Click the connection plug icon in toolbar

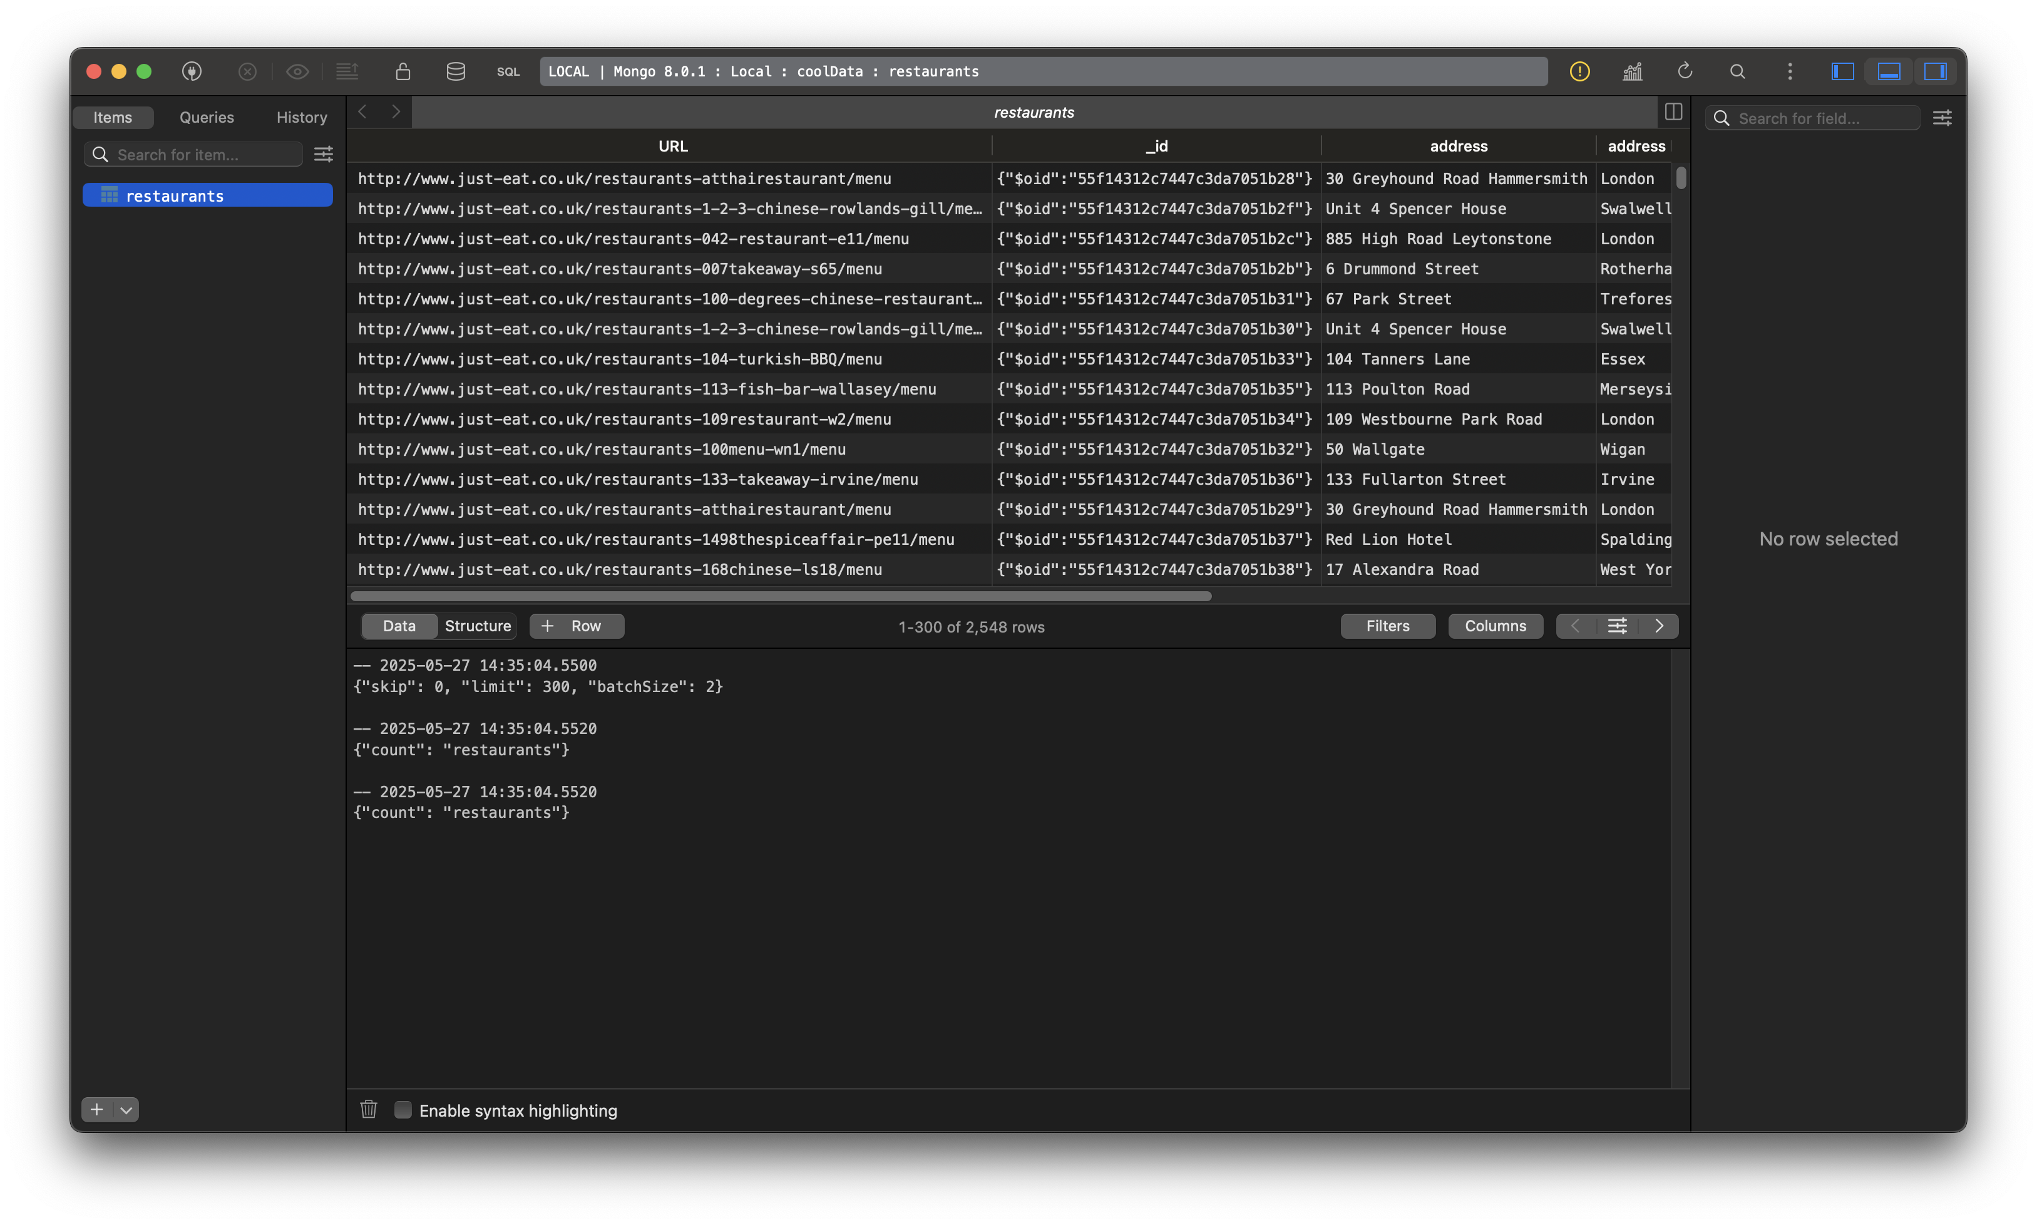point(192,72)
